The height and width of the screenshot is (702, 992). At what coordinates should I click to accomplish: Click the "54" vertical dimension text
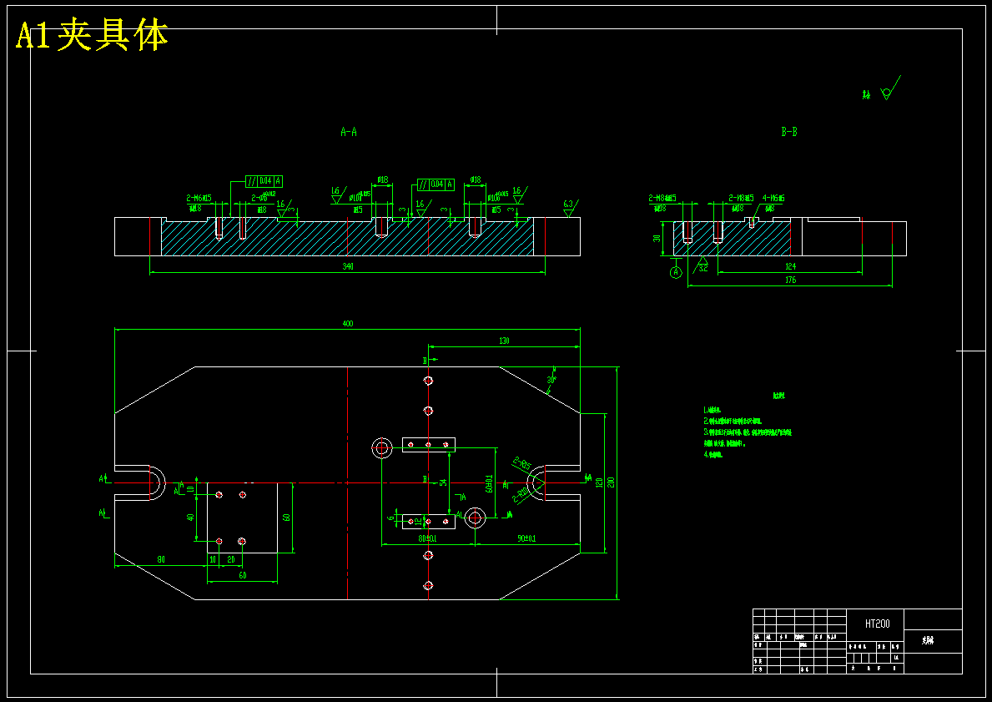[x=443, y=482]
